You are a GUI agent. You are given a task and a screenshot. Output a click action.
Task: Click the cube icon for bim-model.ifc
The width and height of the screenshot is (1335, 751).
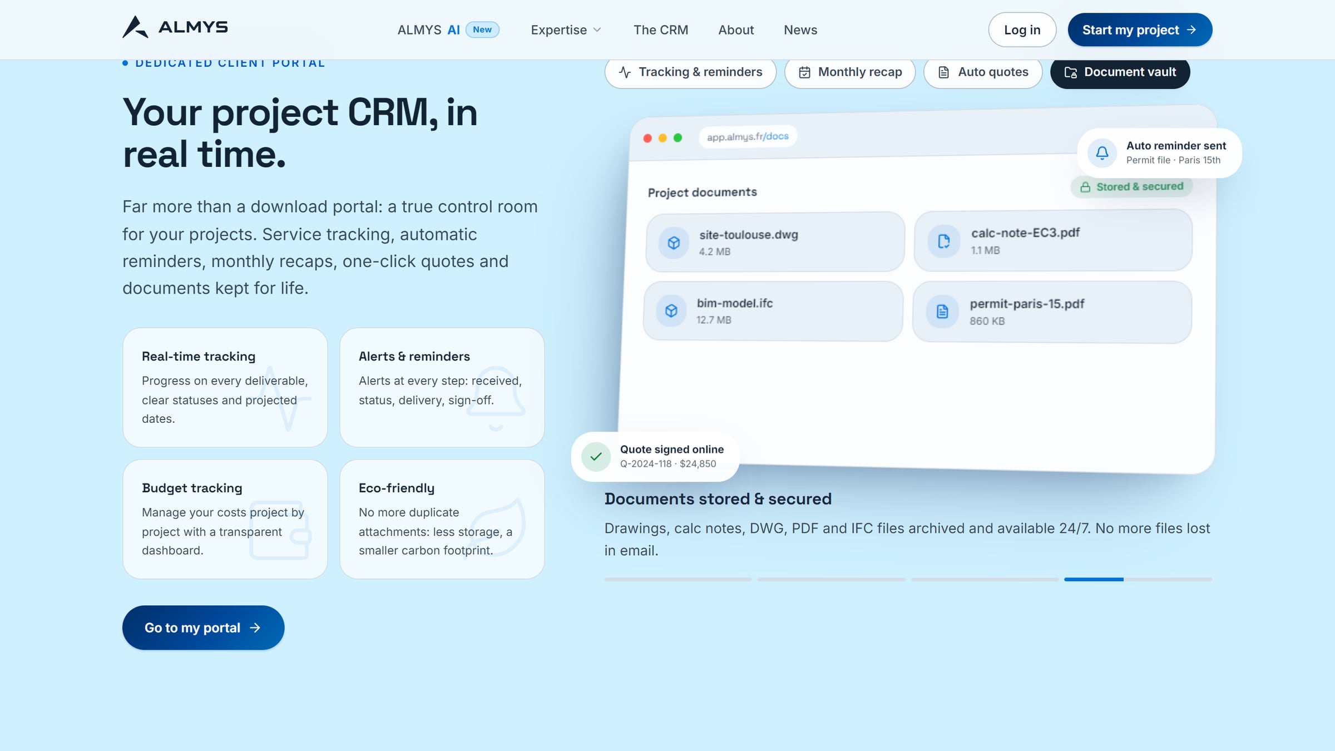[671, 311]
